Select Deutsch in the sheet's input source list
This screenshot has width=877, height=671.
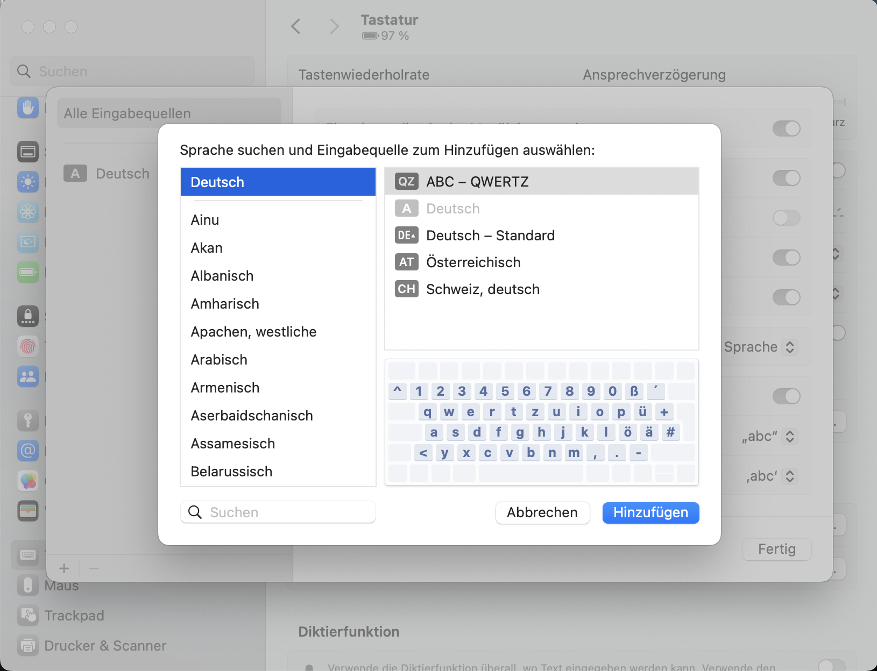pos(108,173)
